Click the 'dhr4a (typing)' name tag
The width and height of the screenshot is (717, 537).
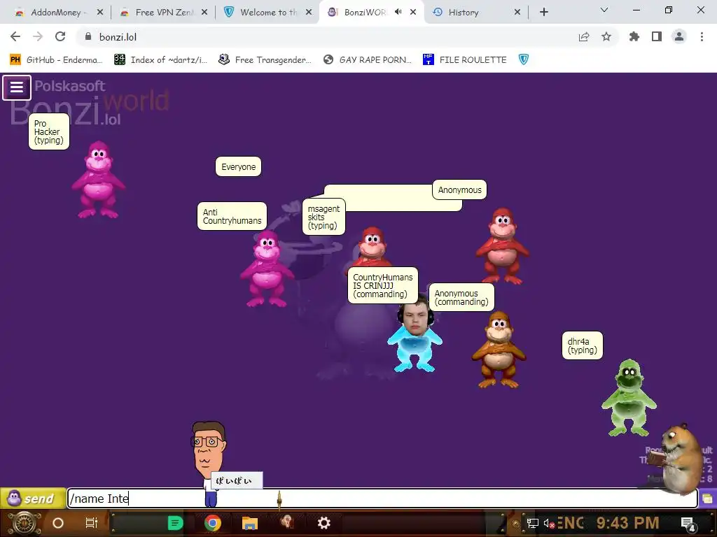tap(582, 345)
